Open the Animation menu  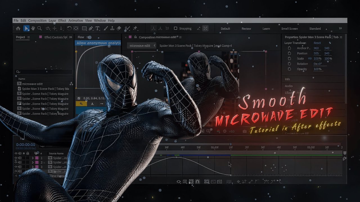pos(76,20)
